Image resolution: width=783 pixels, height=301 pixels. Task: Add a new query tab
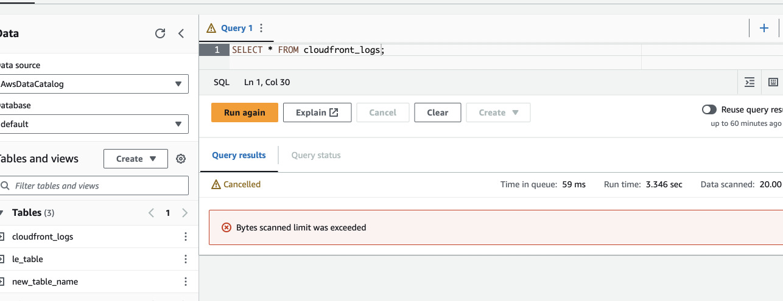(764, 28)
